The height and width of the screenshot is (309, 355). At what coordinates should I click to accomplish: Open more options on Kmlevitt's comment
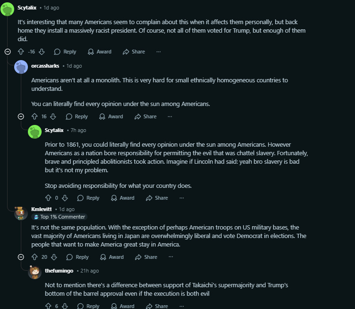(x=171, y=257)
